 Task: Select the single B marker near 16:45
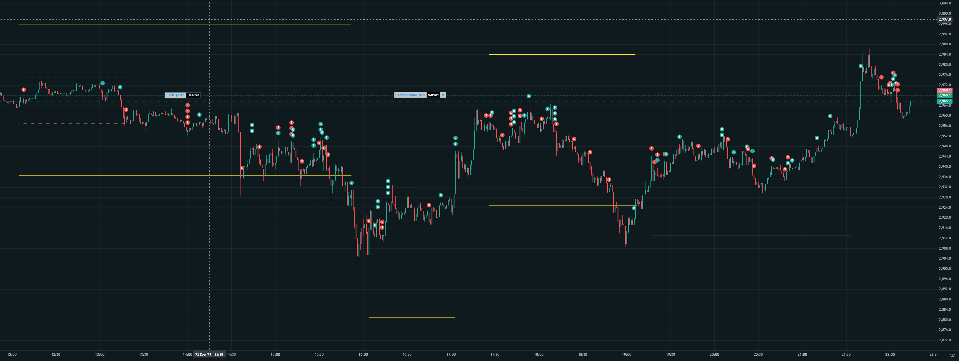[x=441, y=195]
